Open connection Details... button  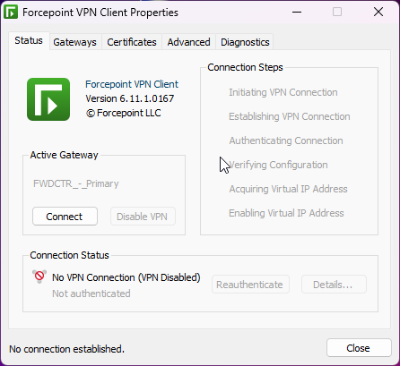pyautogui.click(x=334, y=285)
